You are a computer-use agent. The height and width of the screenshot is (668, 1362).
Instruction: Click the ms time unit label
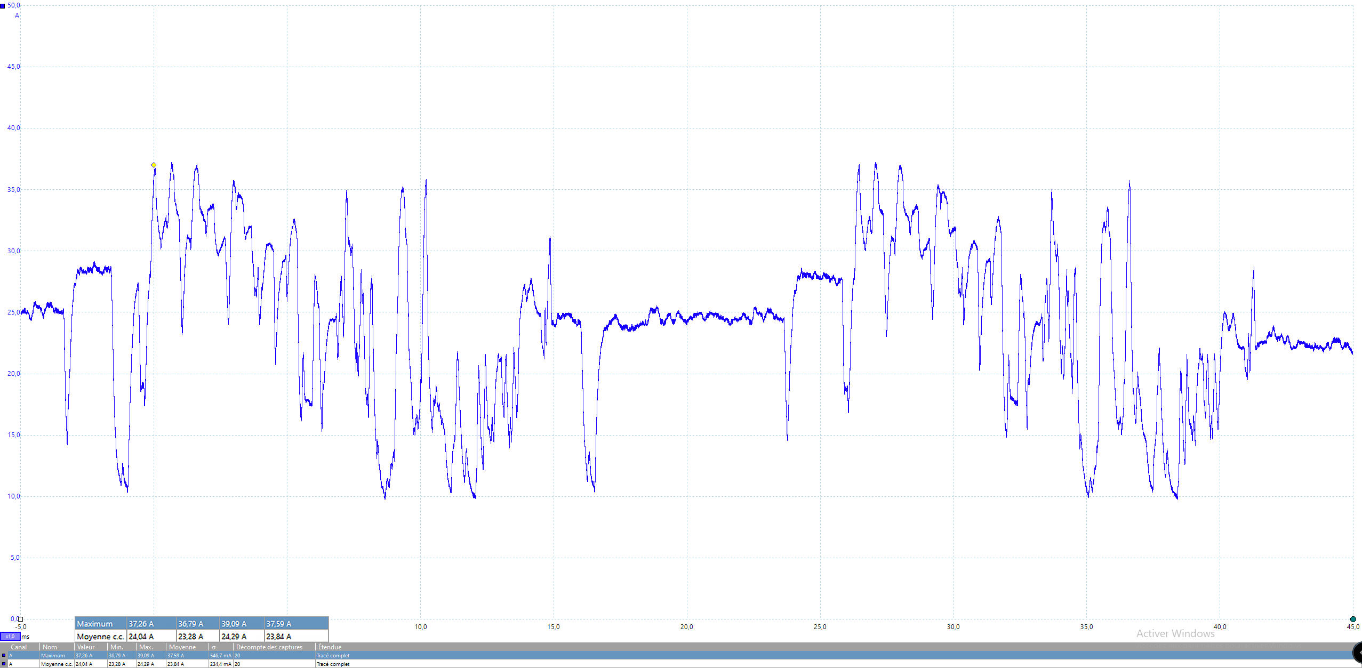[x=26, y=637]
